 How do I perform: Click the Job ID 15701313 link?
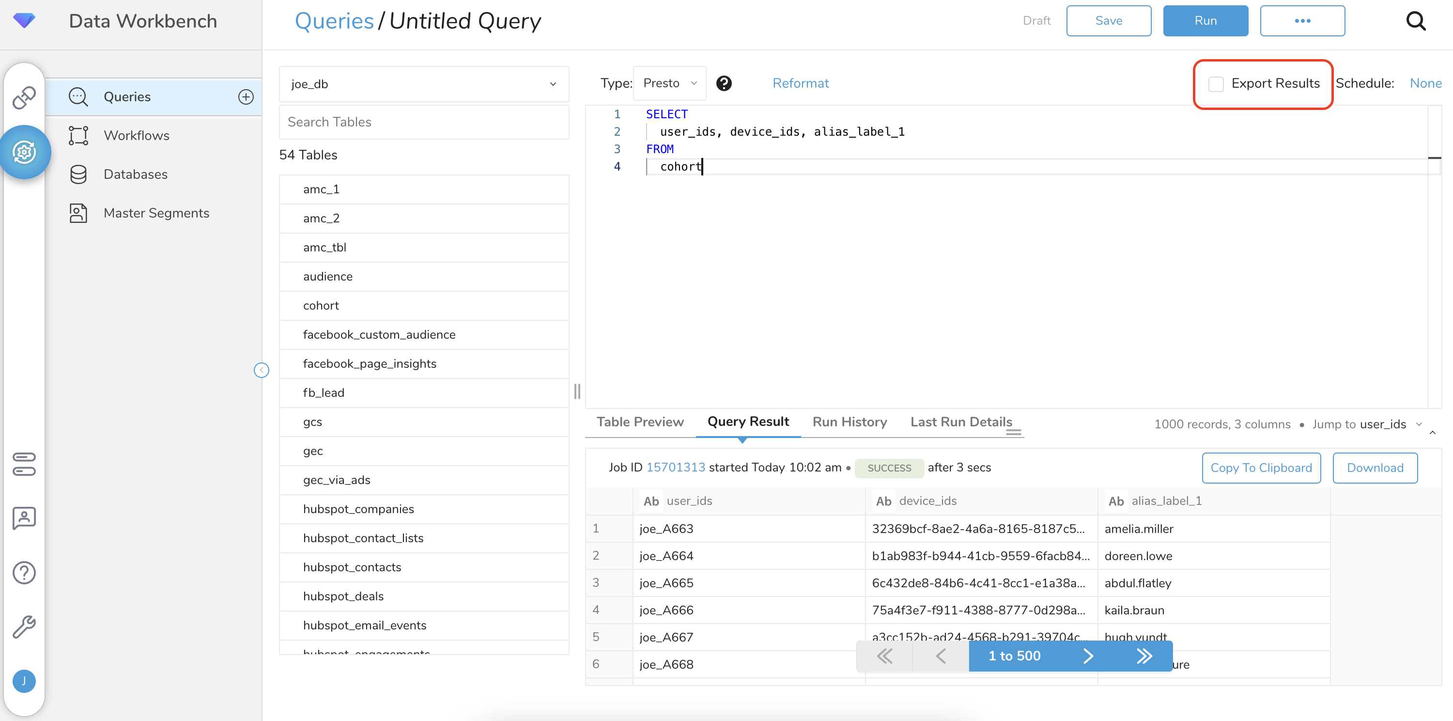point(675,467)
